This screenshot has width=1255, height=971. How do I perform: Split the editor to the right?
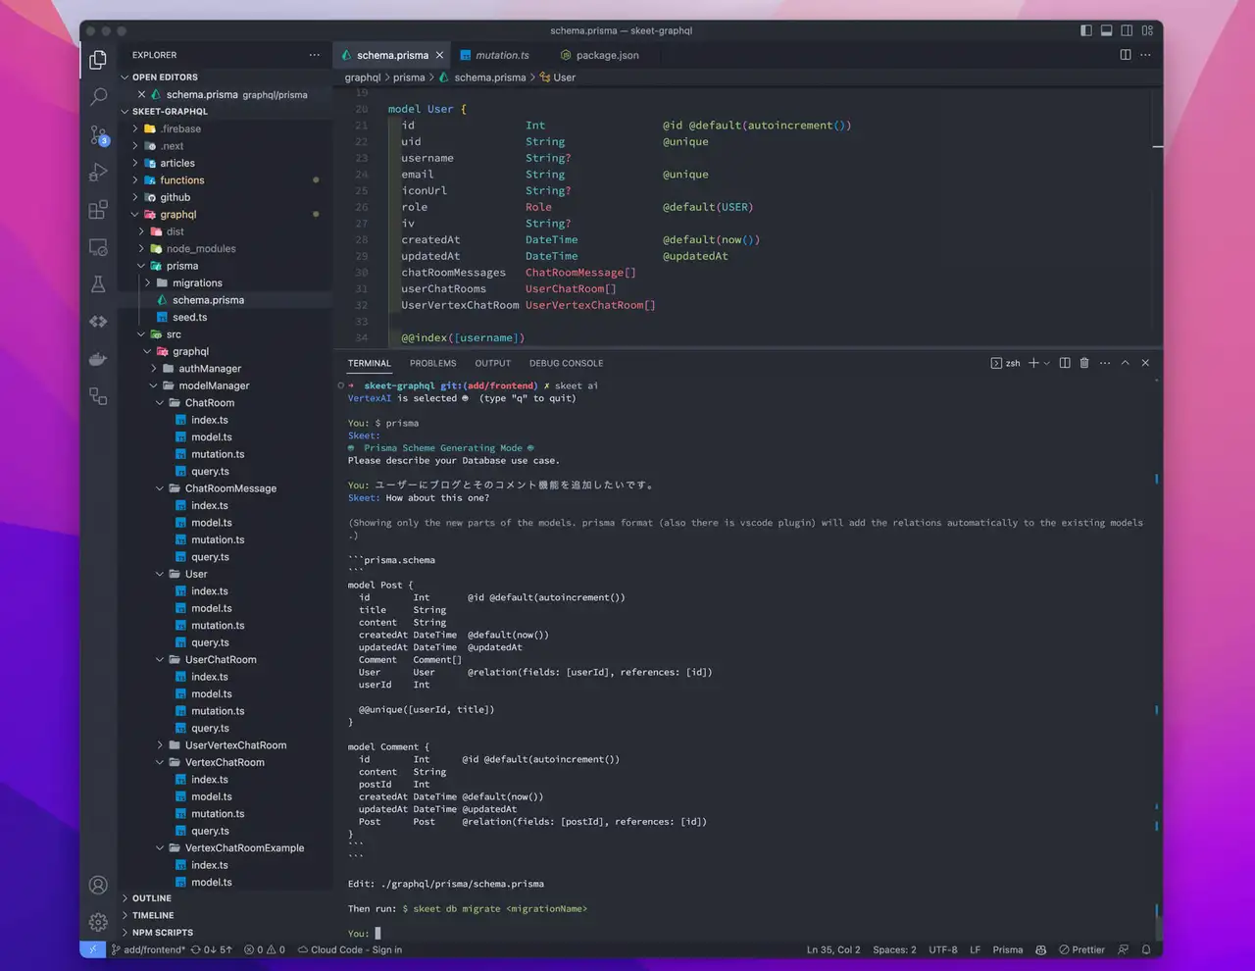pos(1125,55)
